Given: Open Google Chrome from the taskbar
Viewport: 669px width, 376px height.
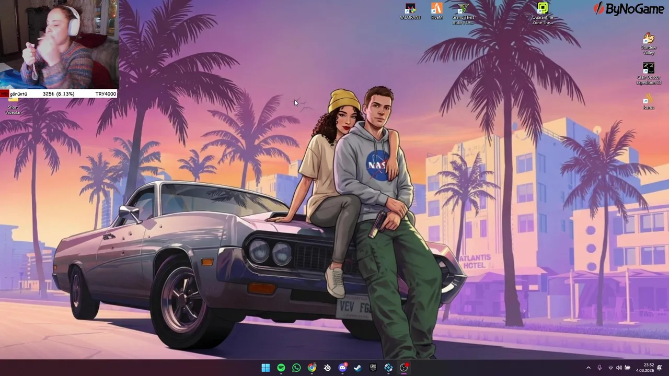Looking at the screenshot, I should point(312,368).
